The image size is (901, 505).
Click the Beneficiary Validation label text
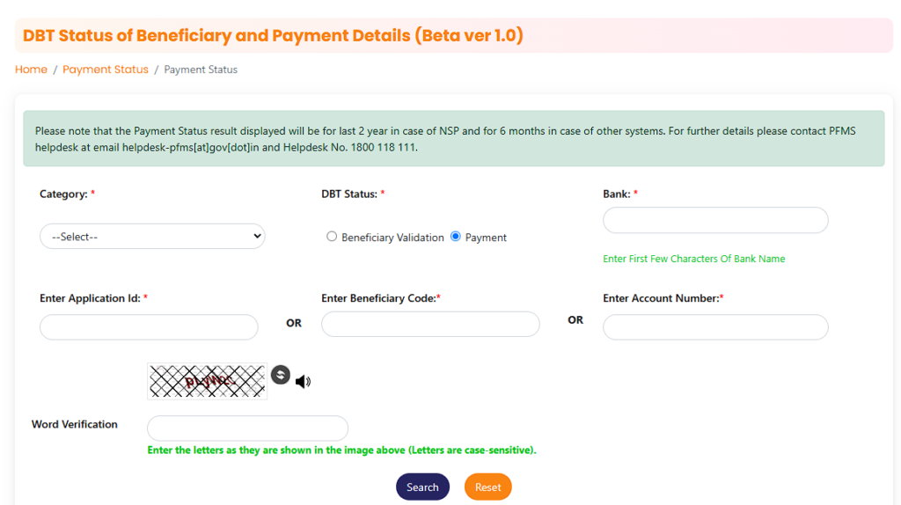pyautogui.click(x=392, y=238)
